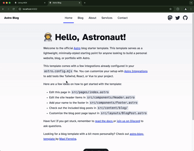Close the Using MDX tab
Viewport: 194px width, 151px height.
[x=45, y=3]
